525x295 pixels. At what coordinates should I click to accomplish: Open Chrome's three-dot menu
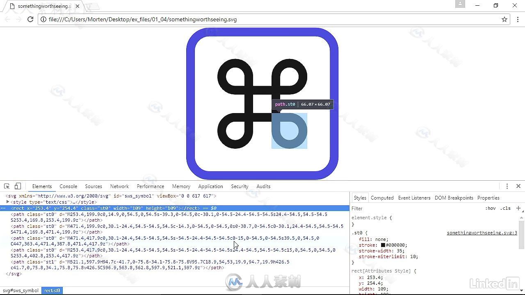518,19
